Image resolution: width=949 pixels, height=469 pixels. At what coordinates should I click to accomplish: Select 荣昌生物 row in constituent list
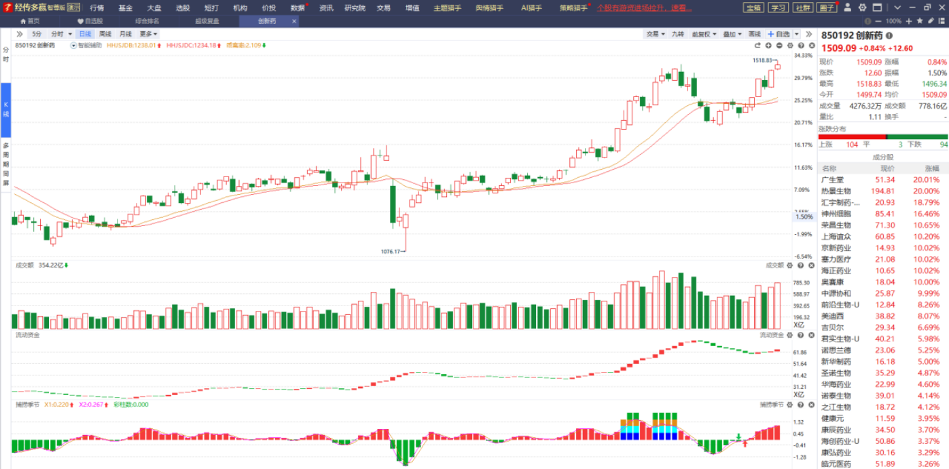(x=883, y=225)
